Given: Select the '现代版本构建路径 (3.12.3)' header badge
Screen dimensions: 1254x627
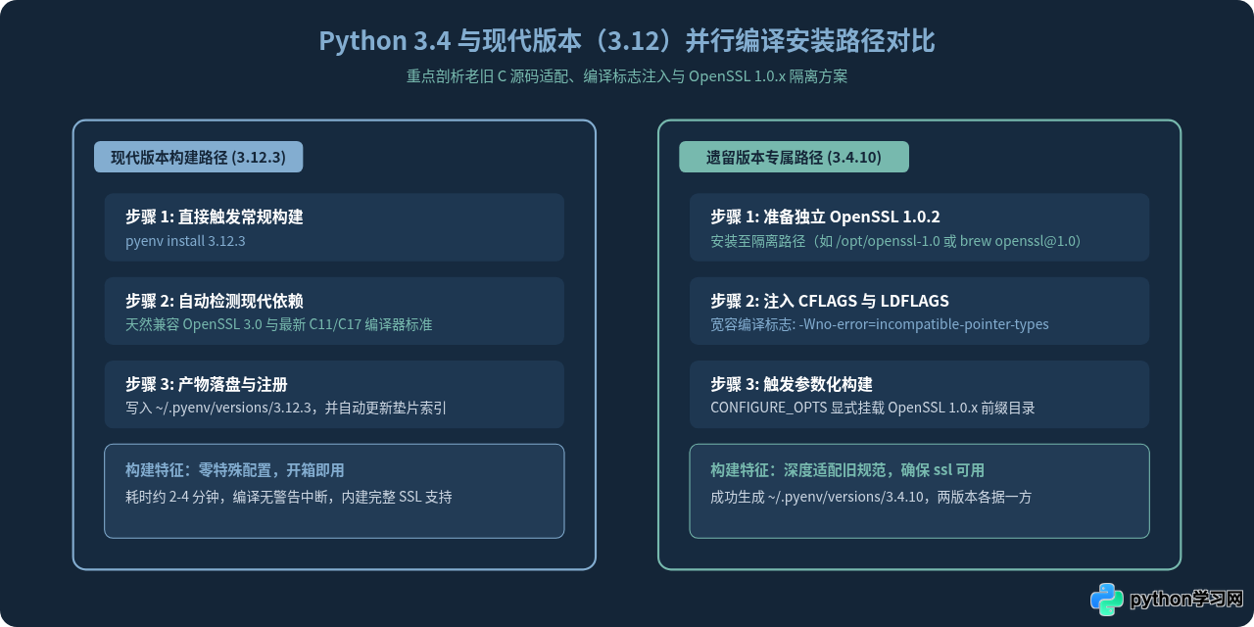Looking at the screenshot, I should [x=198, y=157].
